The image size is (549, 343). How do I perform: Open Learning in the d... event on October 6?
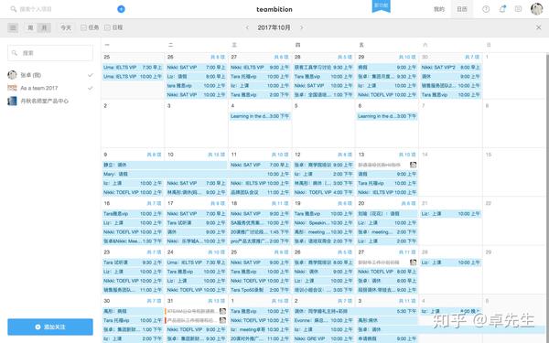387,116
